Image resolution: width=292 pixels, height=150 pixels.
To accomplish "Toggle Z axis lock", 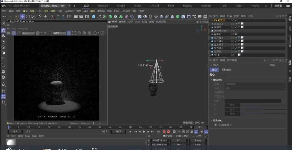I will 63,16.
